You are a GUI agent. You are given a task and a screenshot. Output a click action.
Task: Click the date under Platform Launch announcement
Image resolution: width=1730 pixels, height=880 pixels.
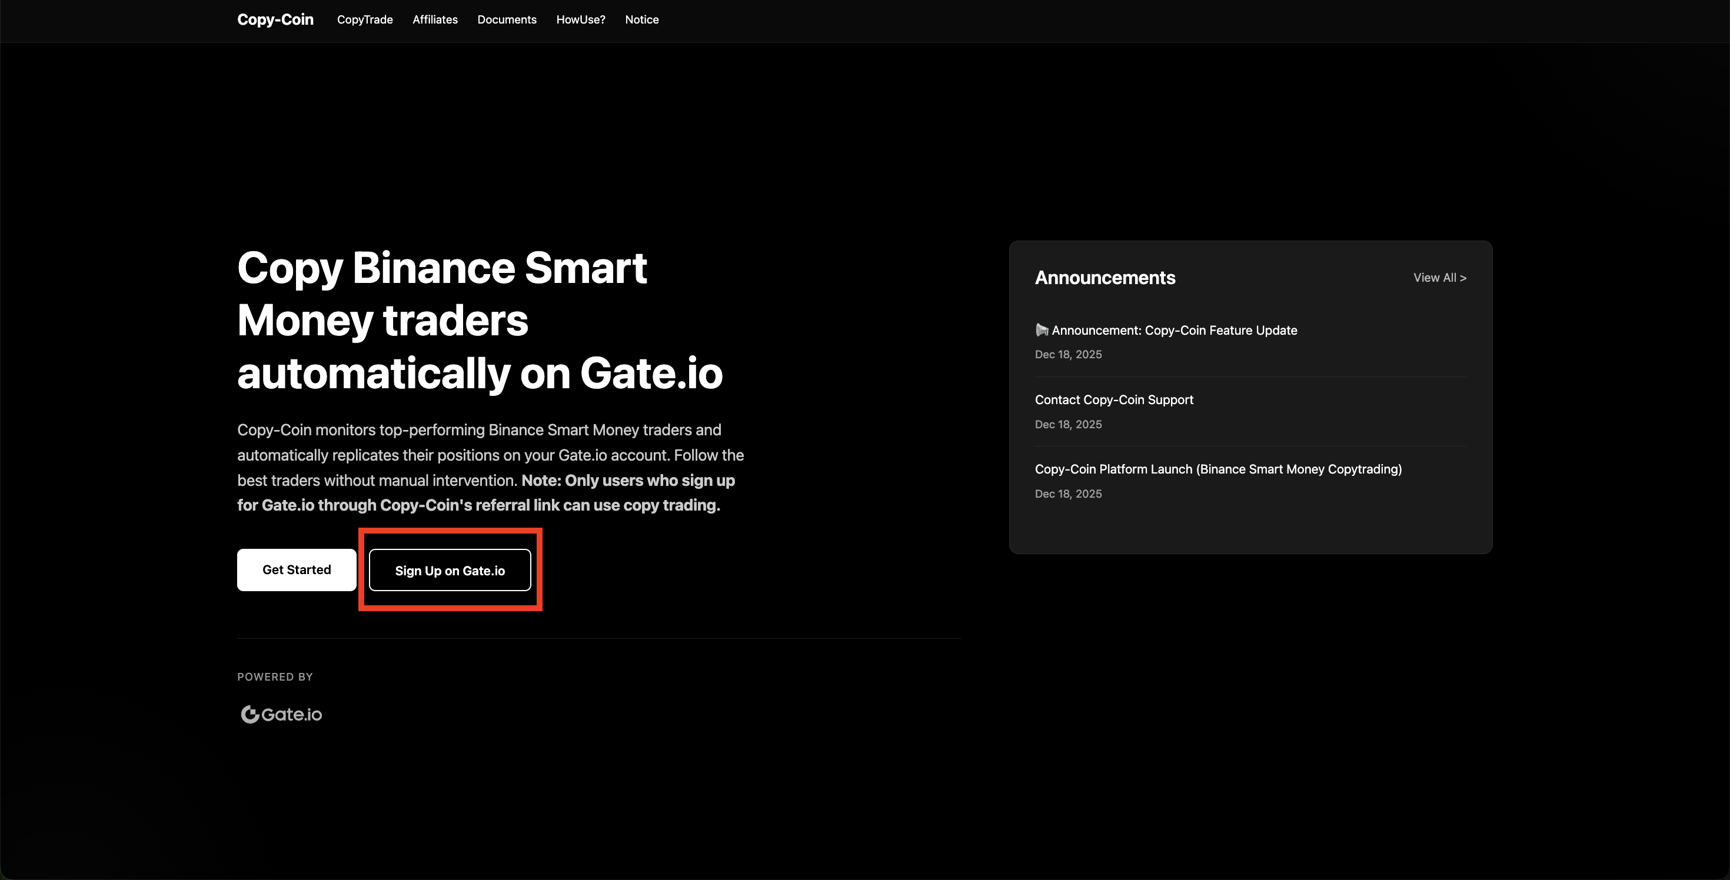1069,494
